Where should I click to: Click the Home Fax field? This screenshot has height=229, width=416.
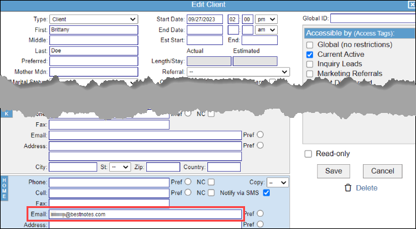(109, 204)
